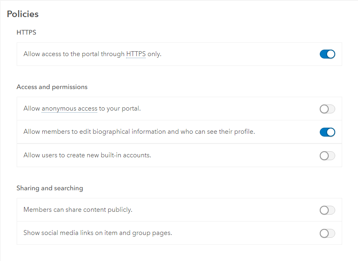Click the Policies page heading
This screenshot has width=358, height=261.
click(x=23, y=14)
